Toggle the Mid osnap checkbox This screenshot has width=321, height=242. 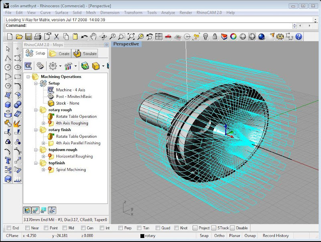[x=65, y=228]
